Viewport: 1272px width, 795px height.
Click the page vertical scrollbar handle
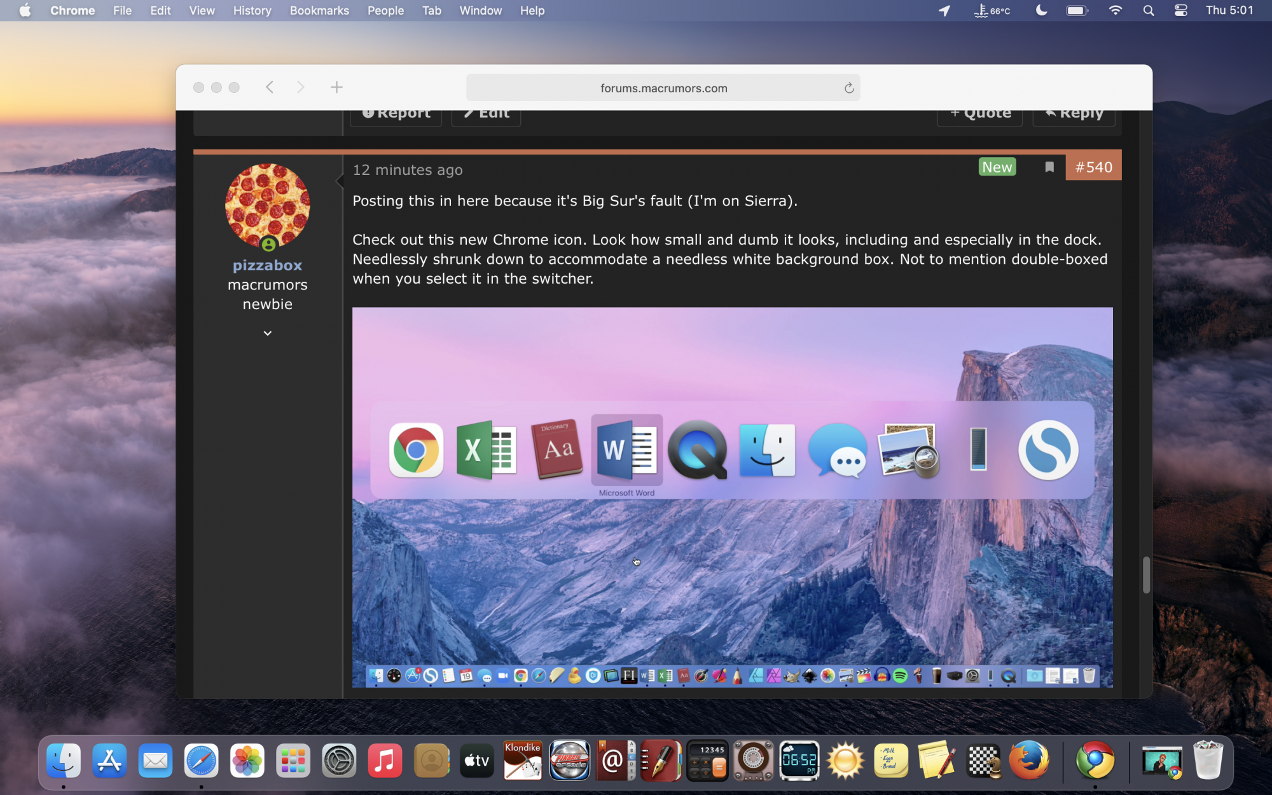1146,575
